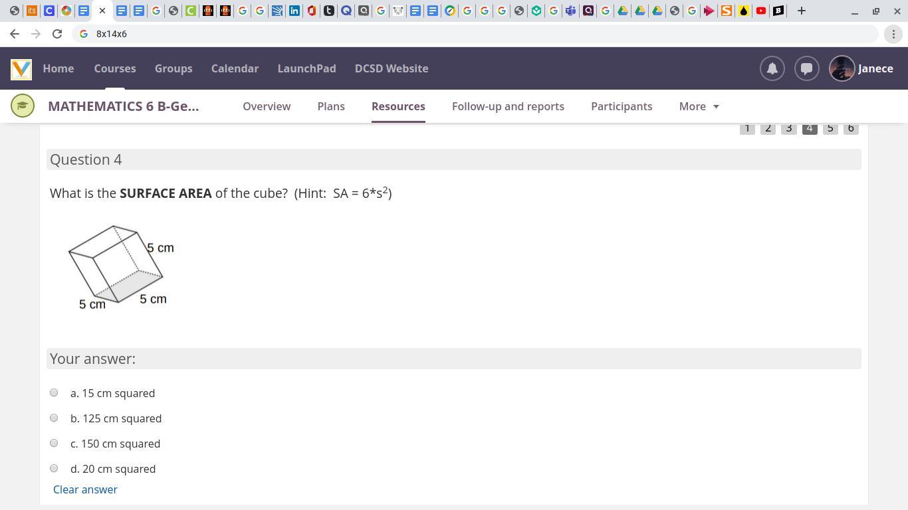The width and height of the screenshot is (908, 510).
Task: Open the notifications bell
Action: click(772, 68)
